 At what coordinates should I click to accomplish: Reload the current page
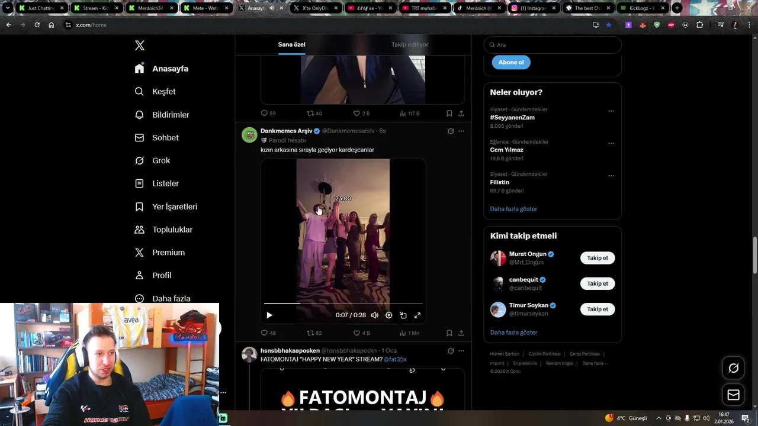tap(37, 25)
